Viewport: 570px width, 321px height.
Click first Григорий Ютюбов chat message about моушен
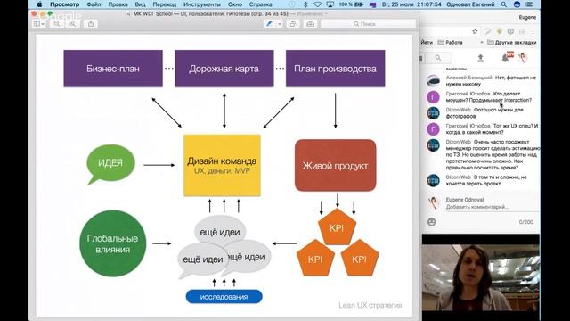[489, 97]
